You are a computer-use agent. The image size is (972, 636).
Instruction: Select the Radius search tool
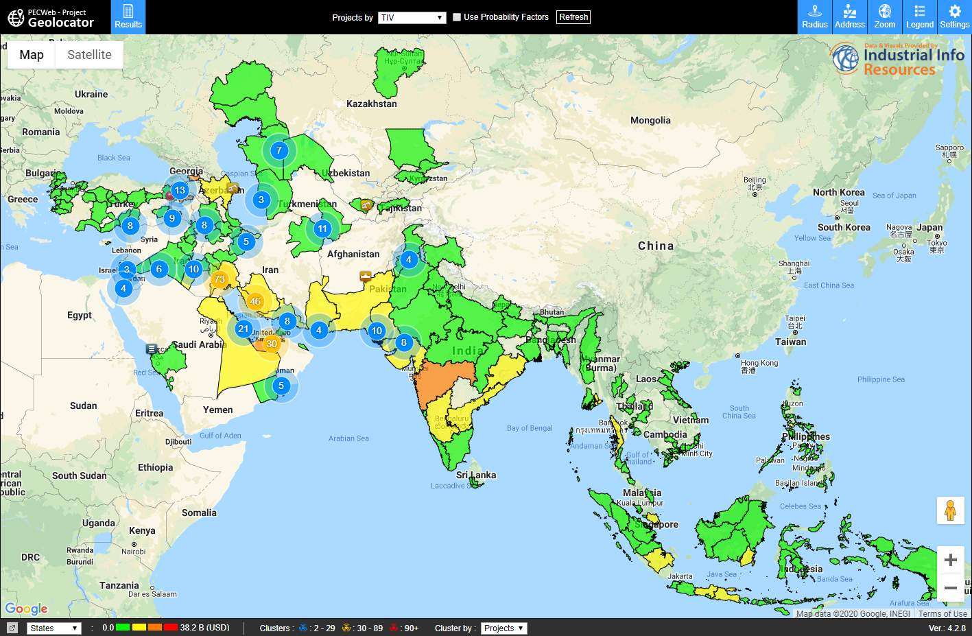(x=815, y=17)
